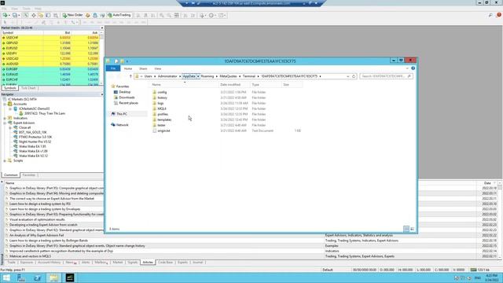503x283 pixels.
Task: Open Code Base tab in Terminal
Action: [166, 263]
